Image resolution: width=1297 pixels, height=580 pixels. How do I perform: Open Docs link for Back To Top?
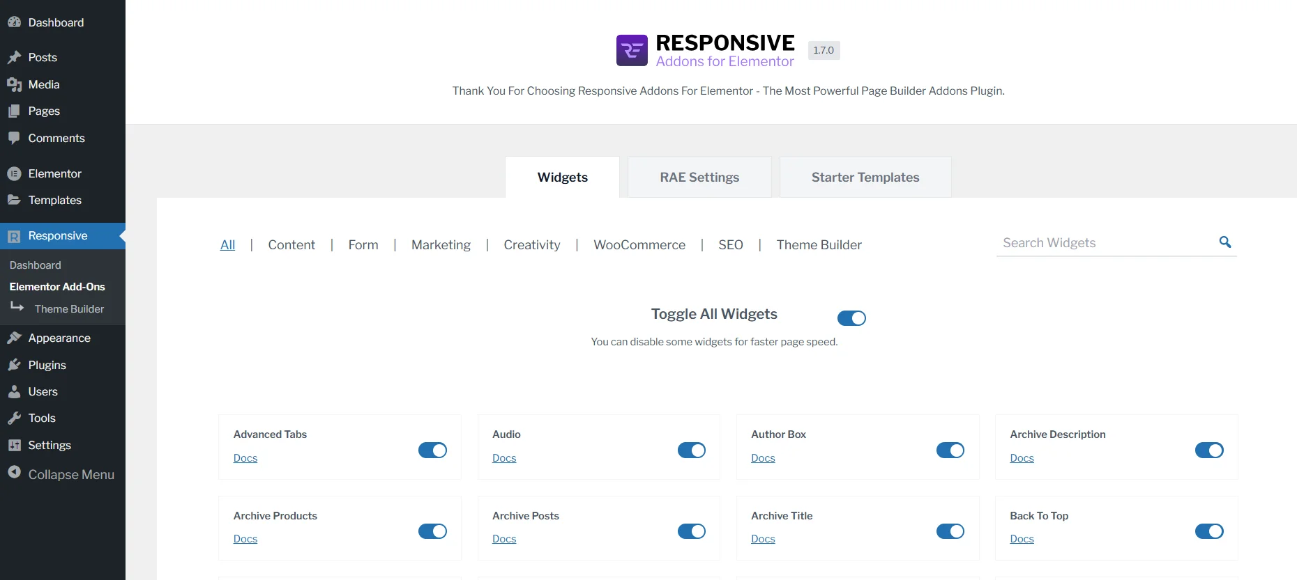pyautogui.click(x=1022, y=538)
